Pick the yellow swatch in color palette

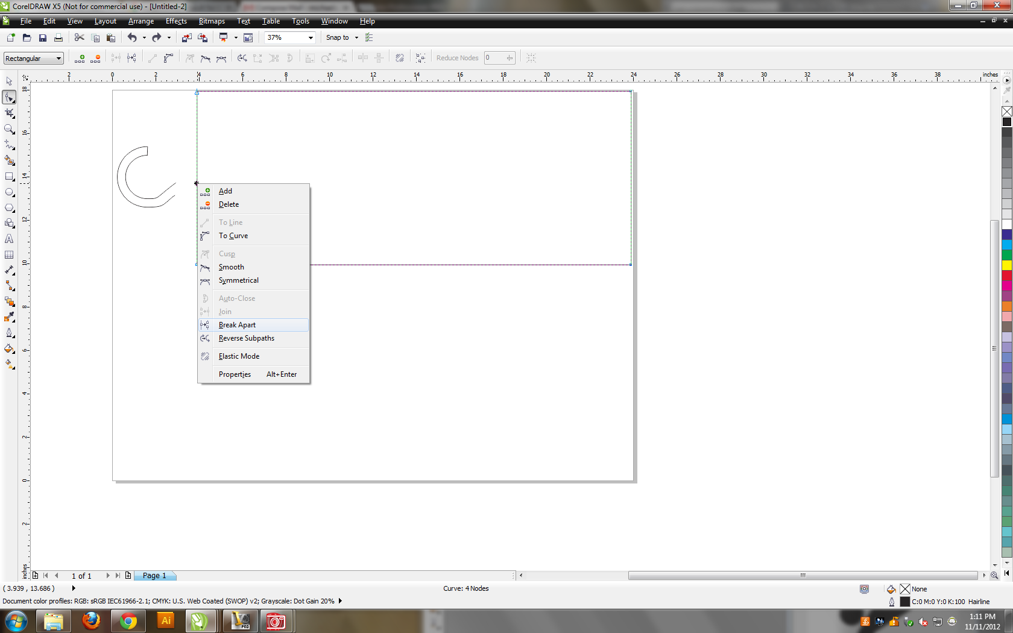click(x=1007, y=265)
